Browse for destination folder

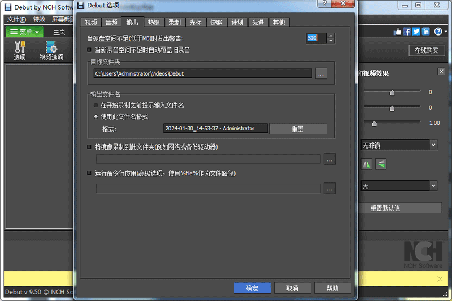(321, 73)
